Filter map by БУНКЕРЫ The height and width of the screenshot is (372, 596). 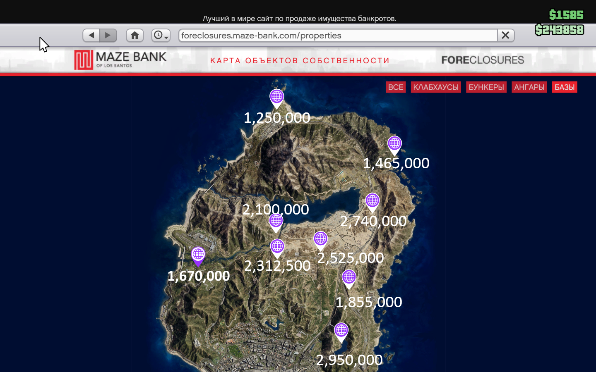pyautogui.click(x=486, y=87)
